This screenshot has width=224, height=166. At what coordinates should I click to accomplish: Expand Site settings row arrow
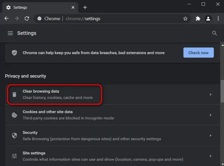click(210, 156)
